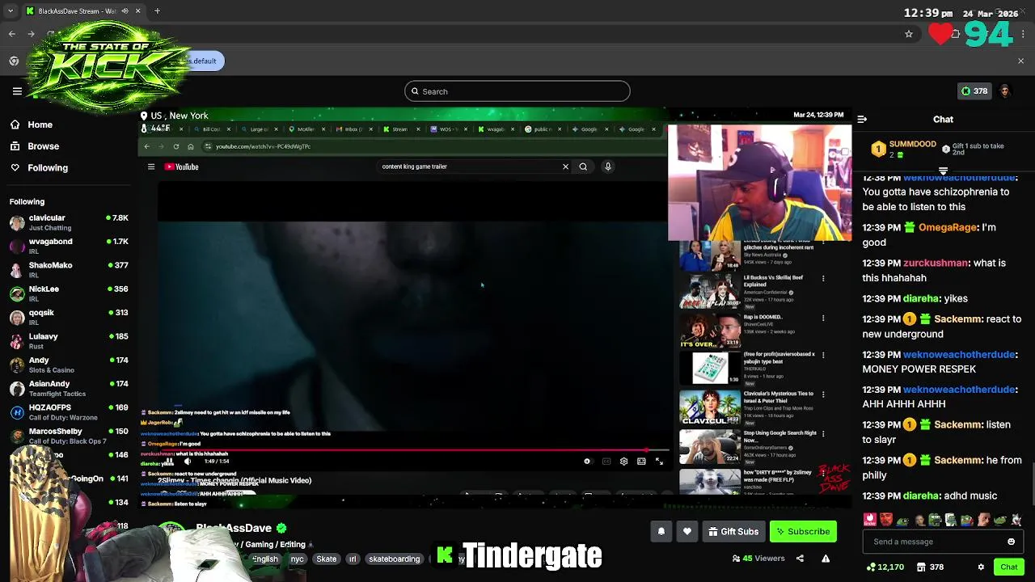Switch to Inbox tab in streamed browser
Viewport: 1035px width, 582px height.
tap(354, 129)
